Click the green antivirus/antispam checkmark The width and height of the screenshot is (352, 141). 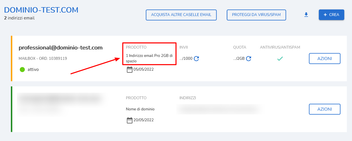coord(280,59)
